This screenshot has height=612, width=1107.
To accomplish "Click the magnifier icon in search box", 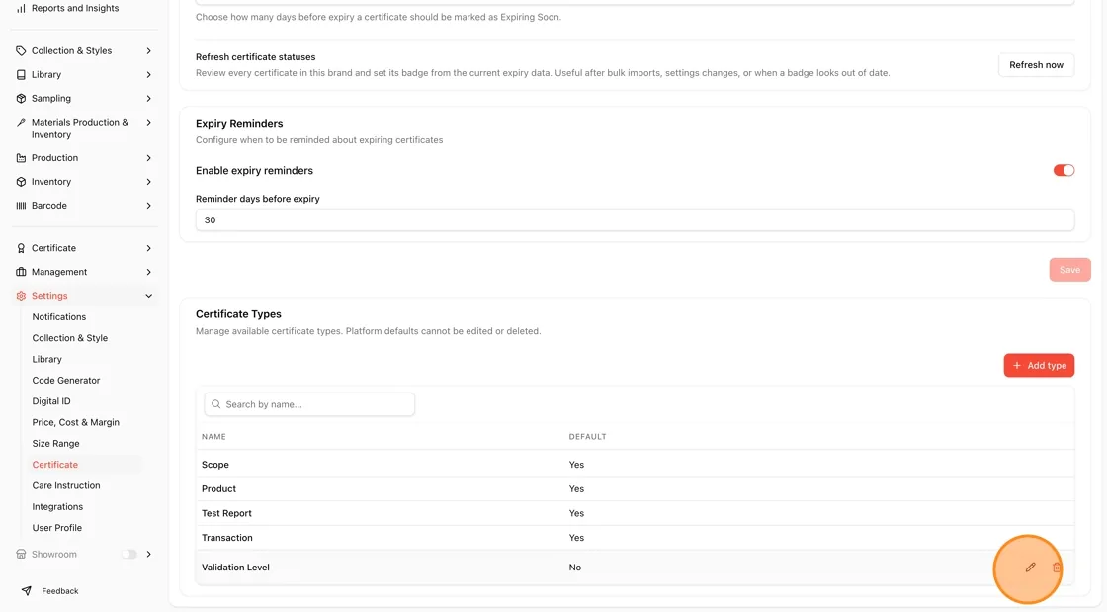I will (x=216, y=404).
